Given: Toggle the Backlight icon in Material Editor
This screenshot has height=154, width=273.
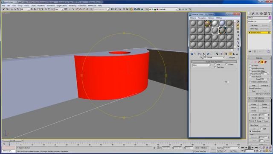Looking at the screenshot, I should 238,25.
